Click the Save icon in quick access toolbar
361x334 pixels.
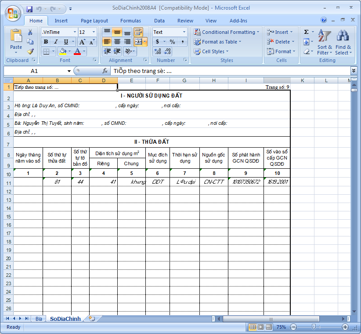[x=29, y=9]
